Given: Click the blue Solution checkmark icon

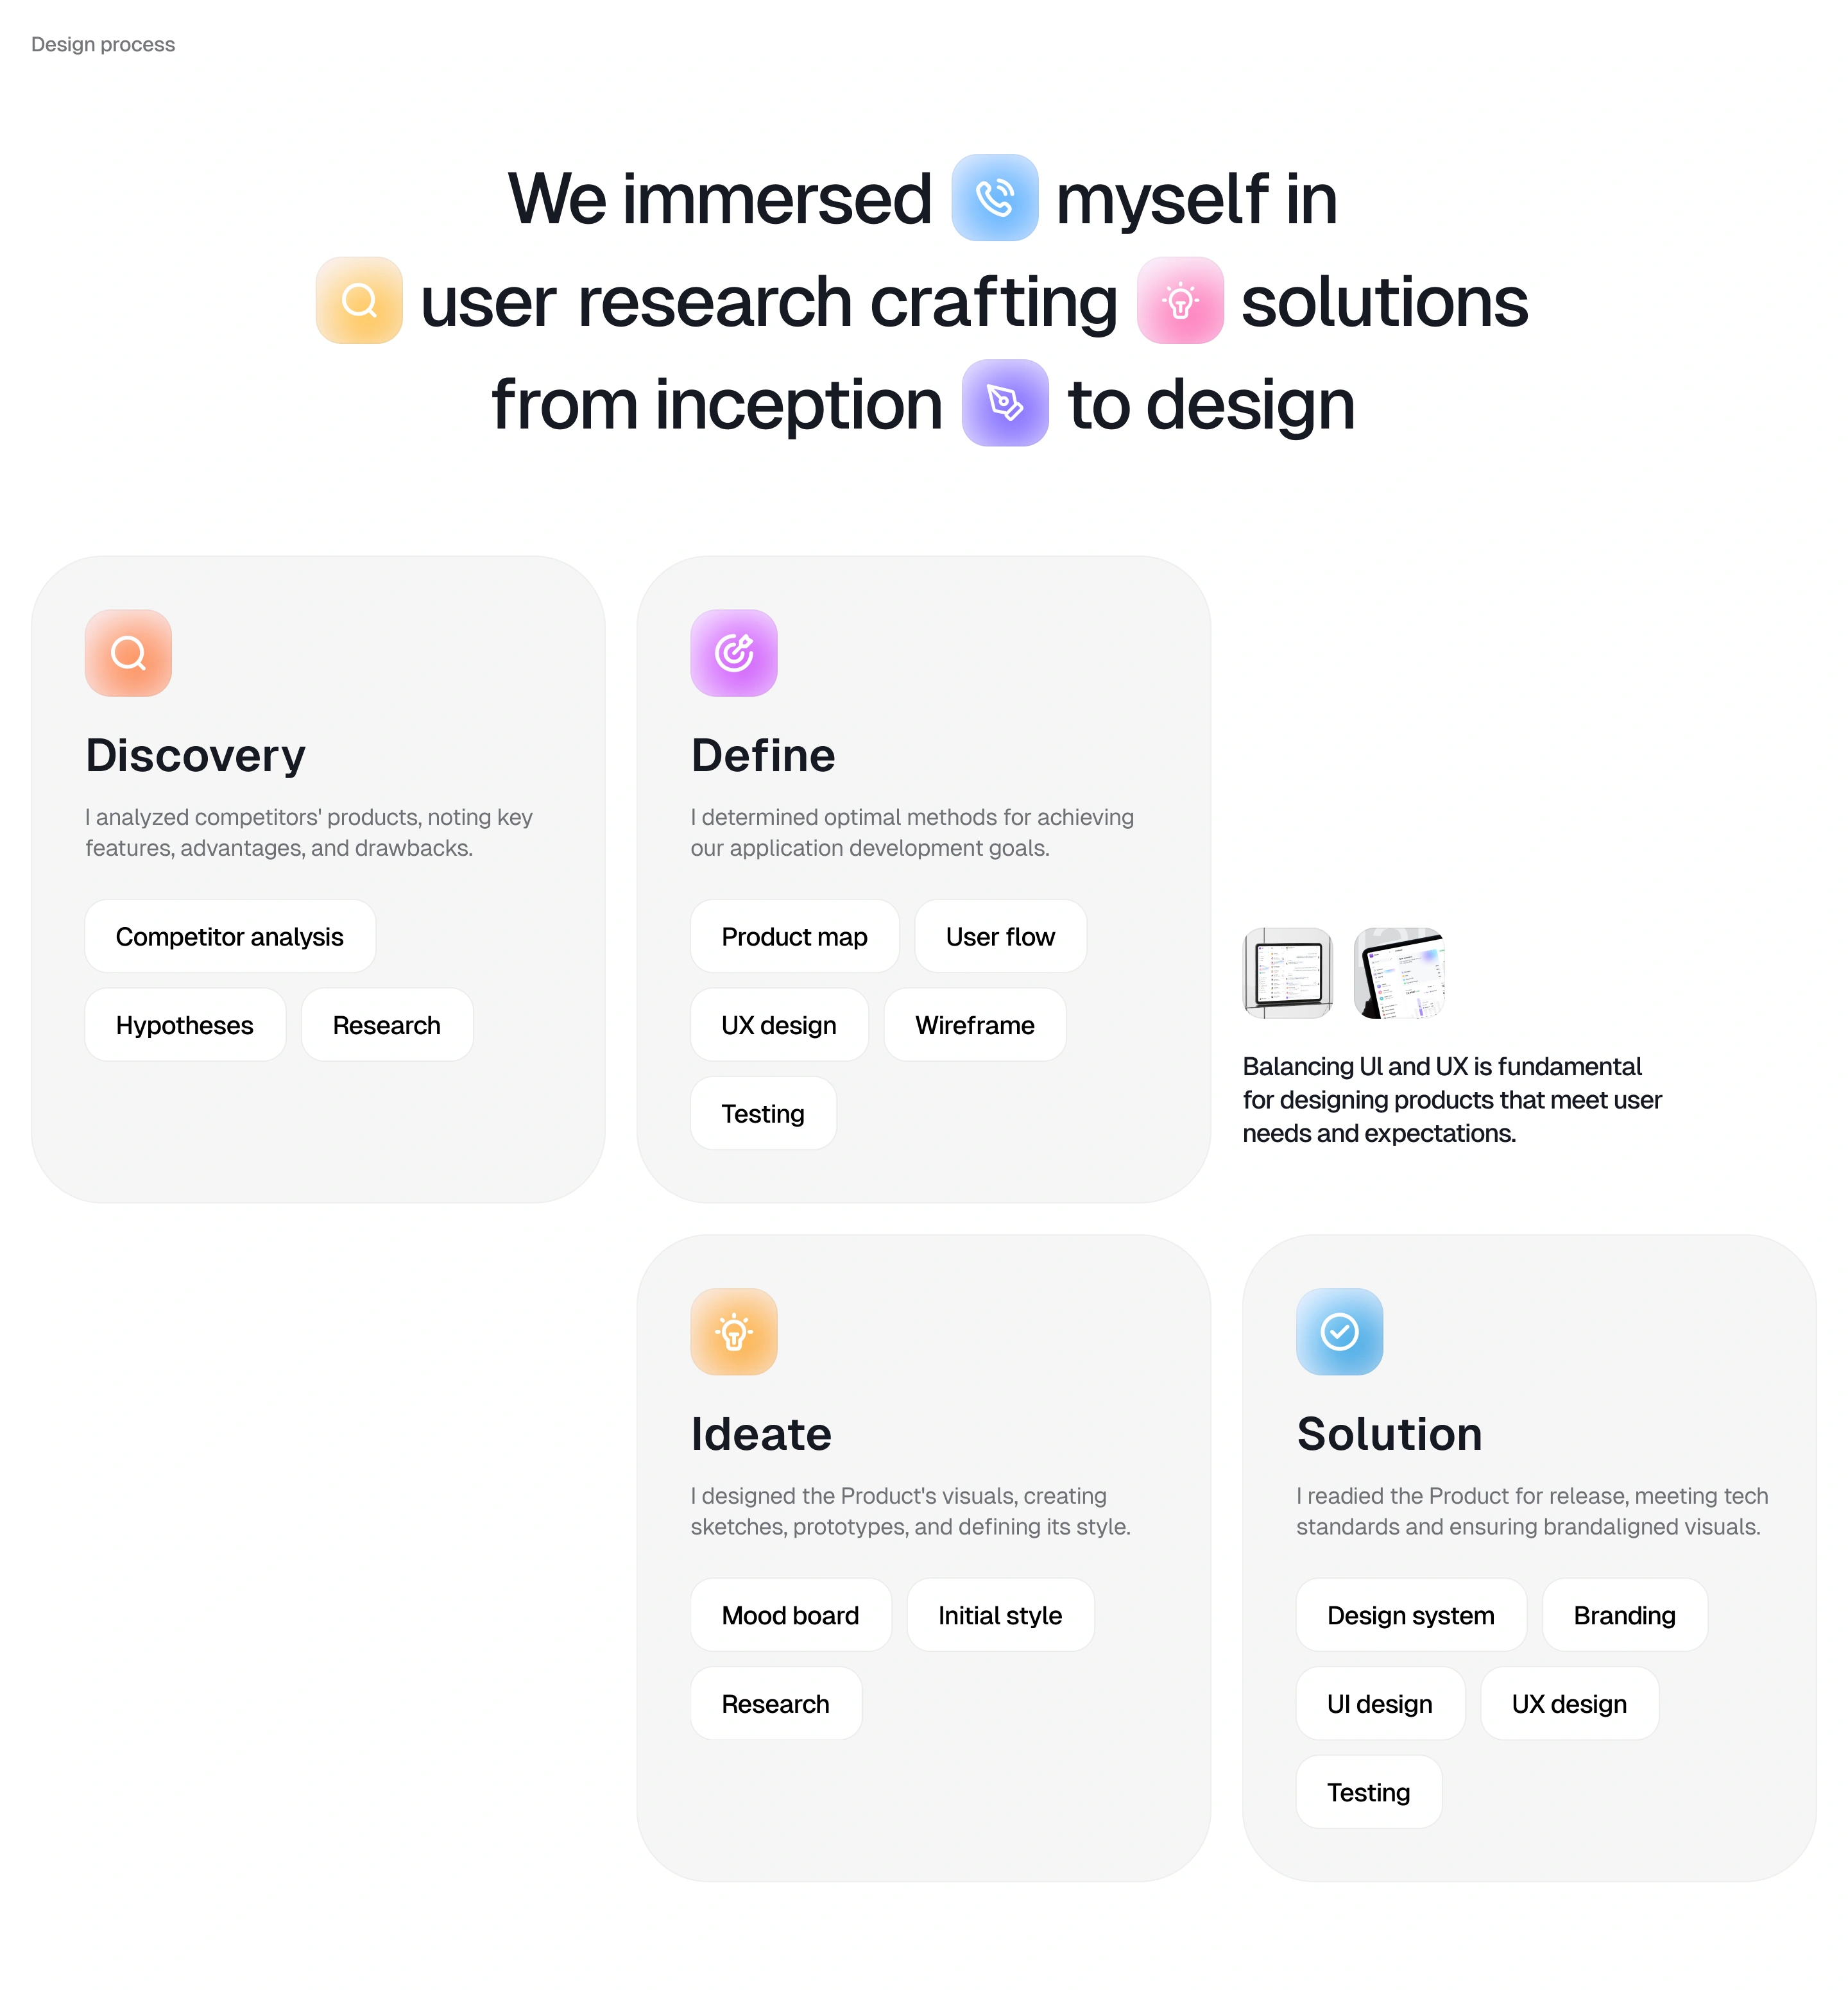Looking at the screenshot, I should (1339, 1332).
